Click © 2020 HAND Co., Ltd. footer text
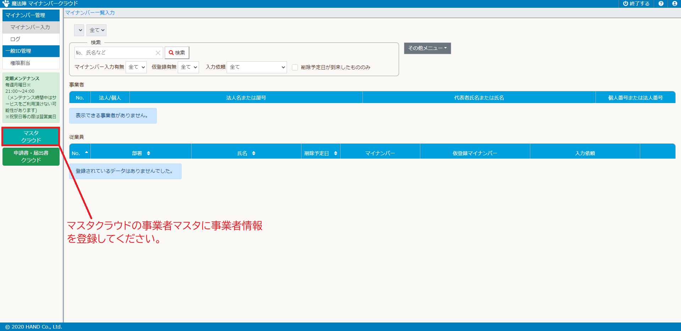 (x=34, y=327)
